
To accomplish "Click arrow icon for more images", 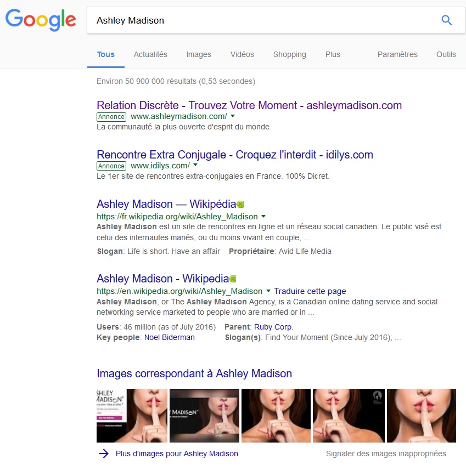I will [x=104, y=454].
